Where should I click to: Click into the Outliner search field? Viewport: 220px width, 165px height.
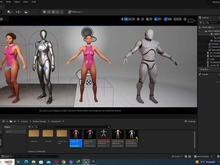213,22
